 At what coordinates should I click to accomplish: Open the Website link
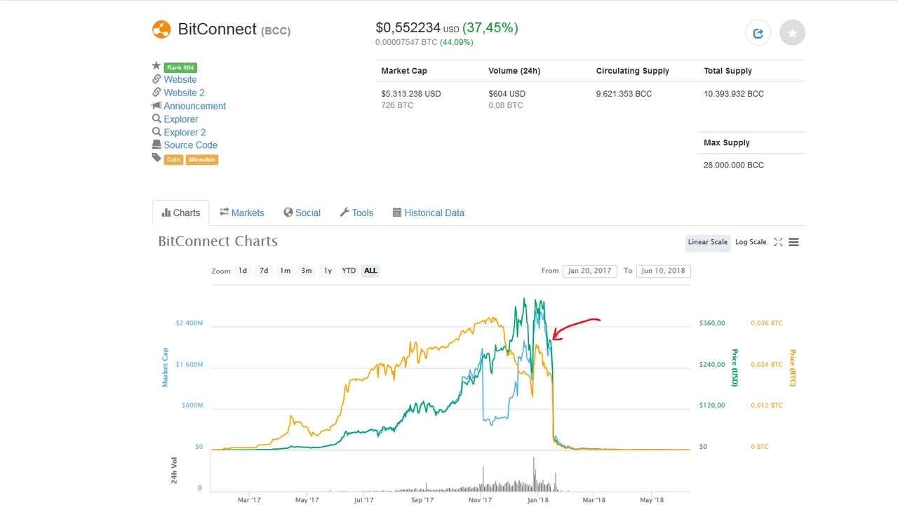pyautogui.click(x=180, y=79)
